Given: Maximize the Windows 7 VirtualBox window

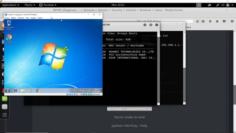Looking at the screenshot, I should pos(94,15).
